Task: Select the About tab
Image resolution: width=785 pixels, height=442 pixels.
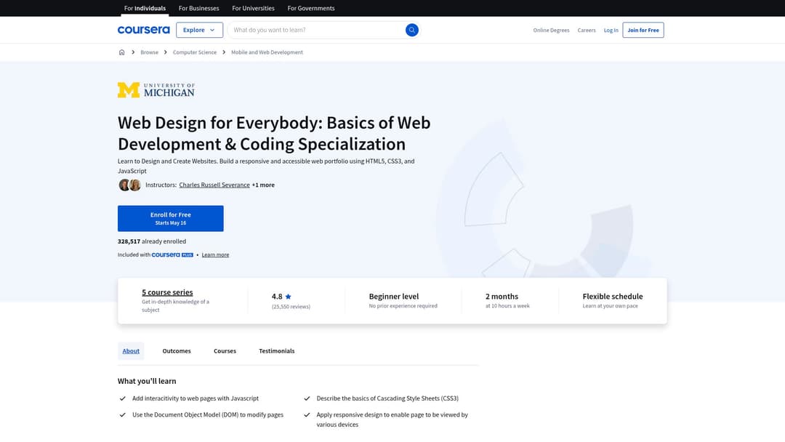Action: tap(131, 351)
